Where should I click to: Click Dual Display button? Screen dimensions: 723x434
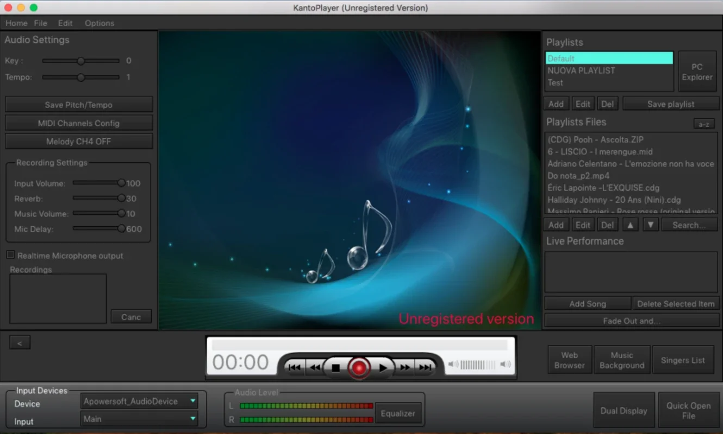pyautogui.click(x=624, y=411)
